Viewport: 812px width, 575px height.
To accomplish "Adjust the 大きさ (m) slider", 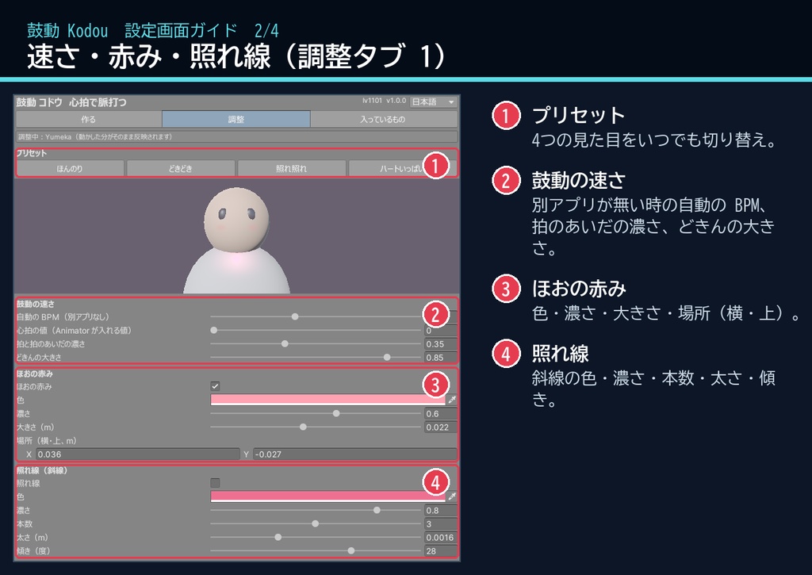I will click(x=316, y=427).
